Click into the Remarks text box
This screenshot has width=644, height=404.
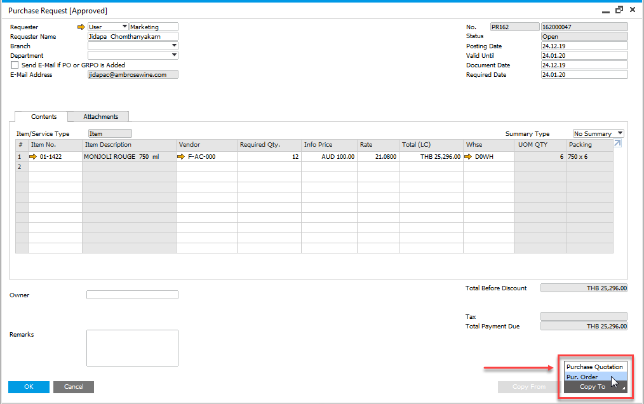[132, 348]
